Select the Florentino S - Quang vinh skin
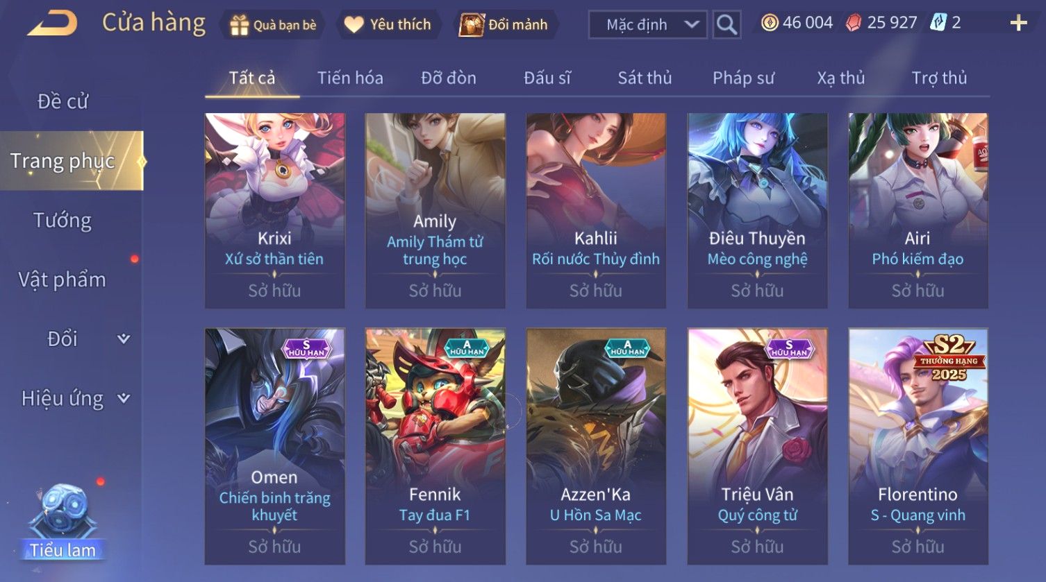This screenshot has height=582, width=1046. (918, 446)
